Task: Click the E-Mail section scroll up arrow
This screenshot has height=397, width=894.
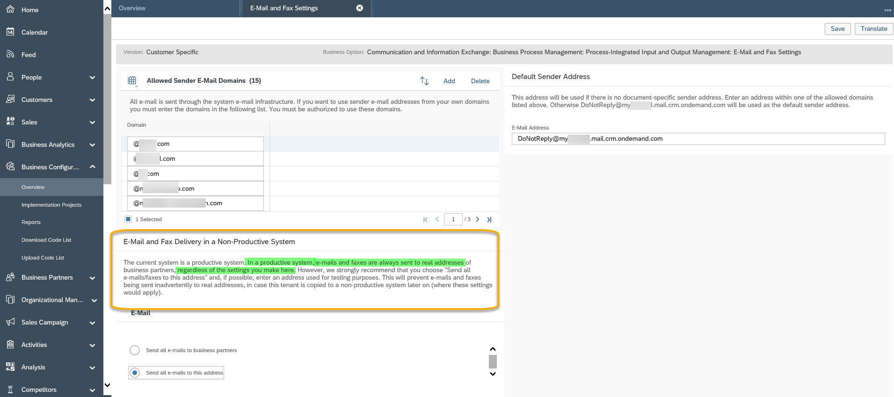Action: click(493, 349)
